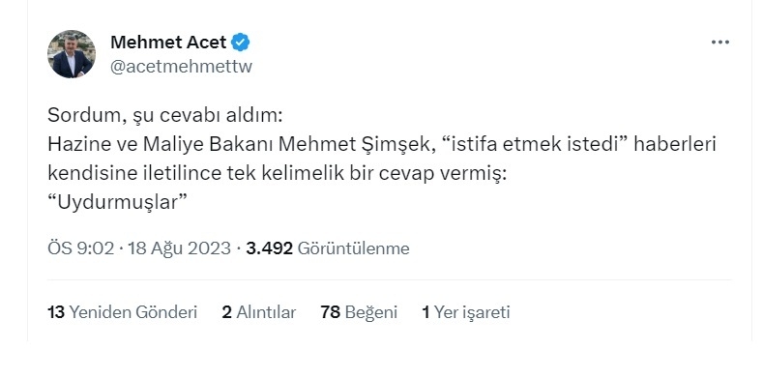Click the blue verified badge
This screenshot has height=379, width=763.
pos(240,43)
